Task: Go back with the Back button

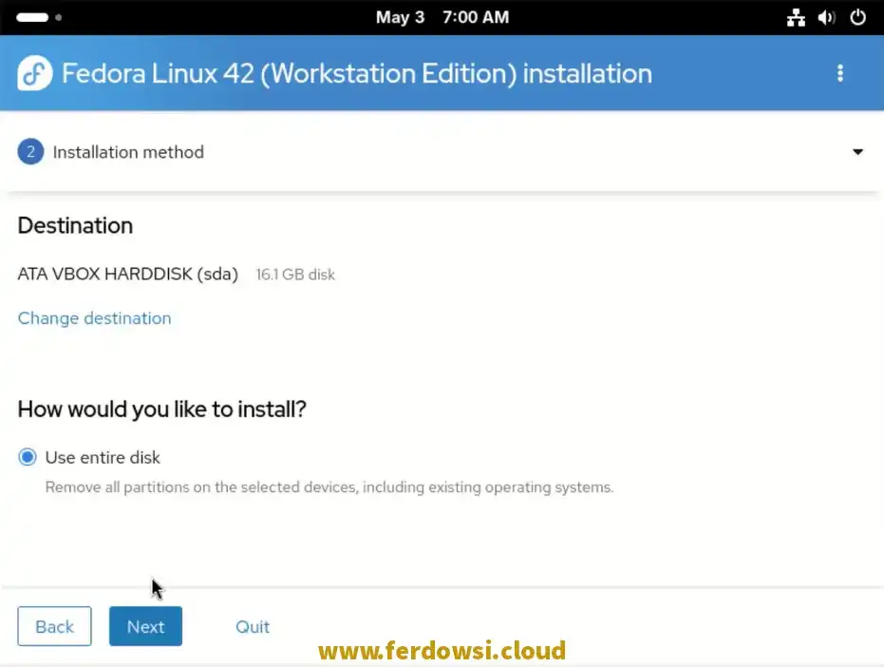Action: point(54,626)
